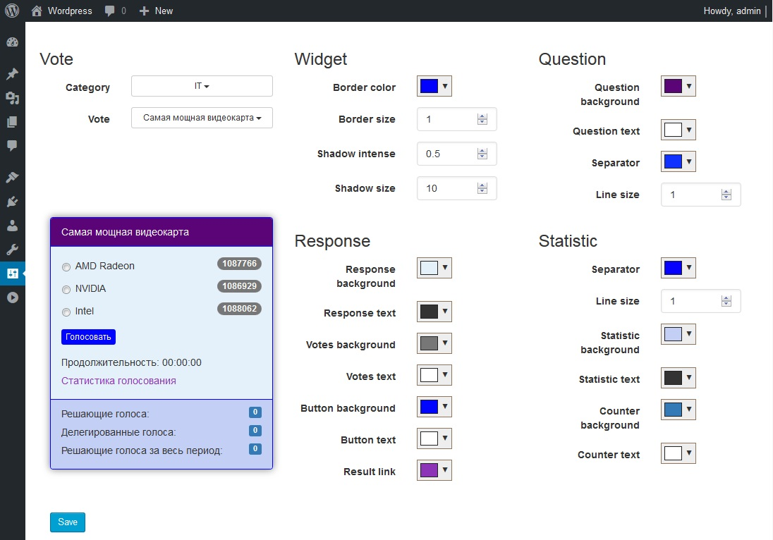Open the Comments sidebar icon
Image resolution: width=773 pixels, height=540 pixels.
pyautogui.click(x=12, y=145)
